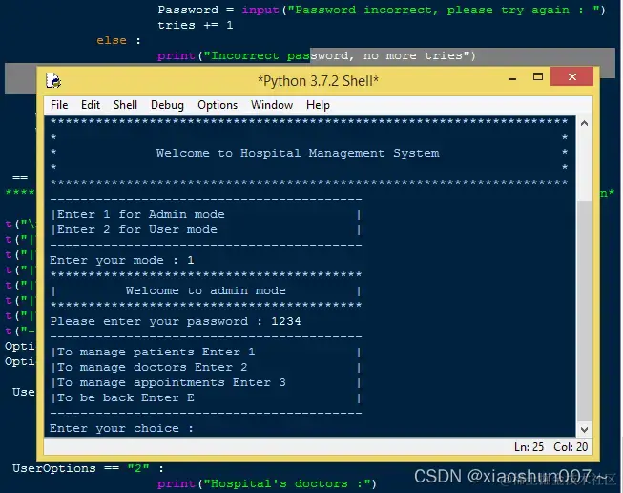This screenshot has height=493, width=623.
Task: Click 'To manage doctors Enter 2' line
Action: coord(153,367)
